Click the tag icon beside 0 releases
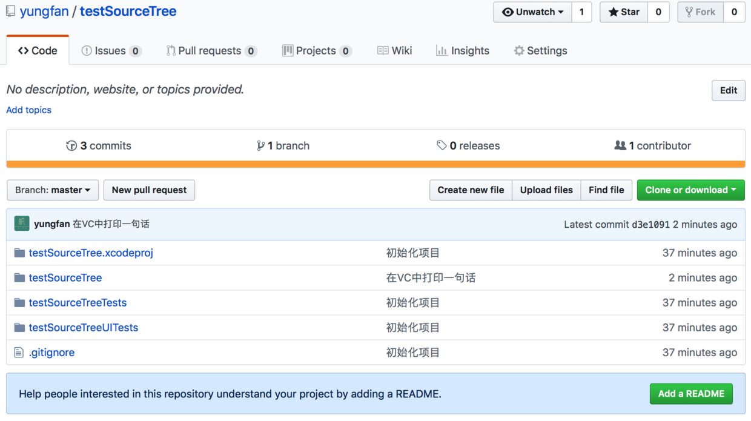This screenshot has height=421, width=751. pos(442,145)
